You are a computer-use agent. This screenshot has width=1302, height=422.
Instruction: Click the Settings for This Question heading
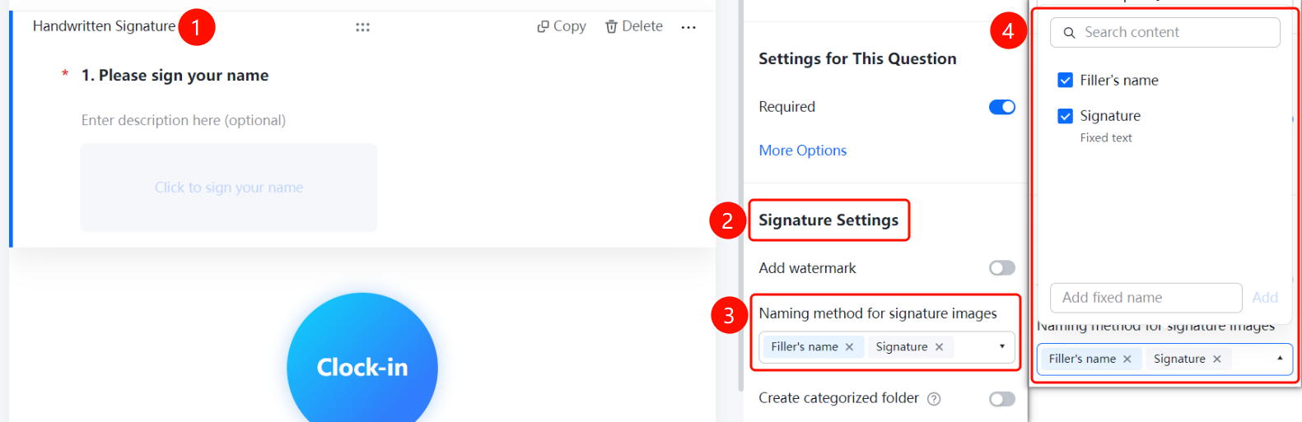point(857,58)
